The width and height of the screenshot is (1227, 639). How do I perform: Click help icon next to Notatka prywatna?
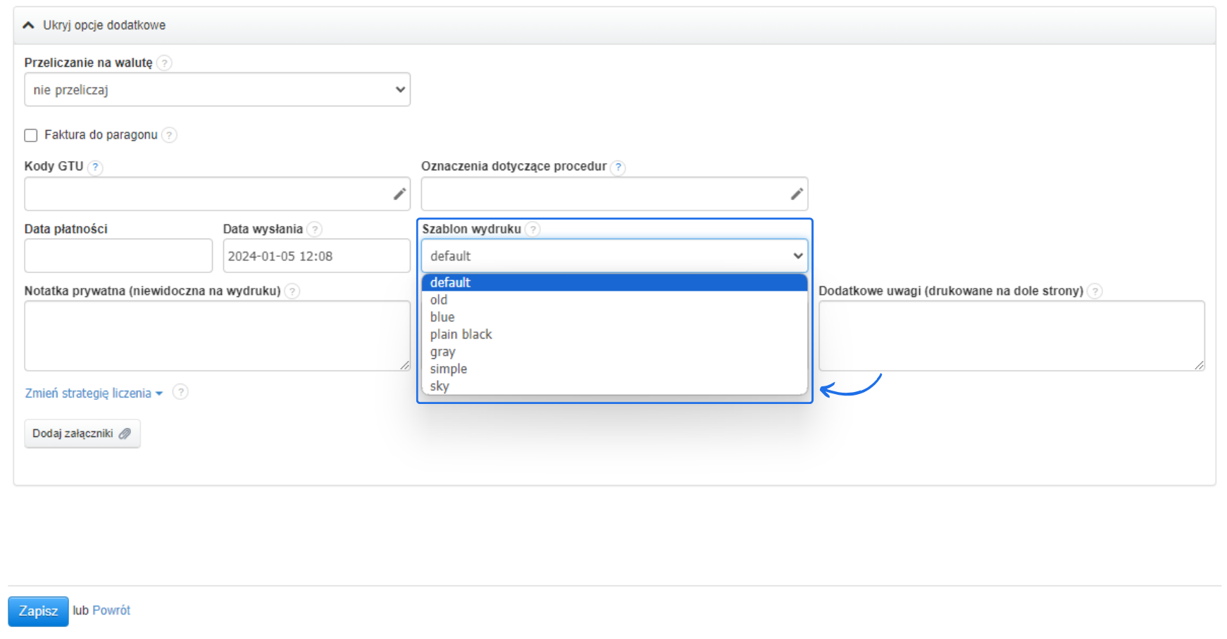[x=292, y=291]
